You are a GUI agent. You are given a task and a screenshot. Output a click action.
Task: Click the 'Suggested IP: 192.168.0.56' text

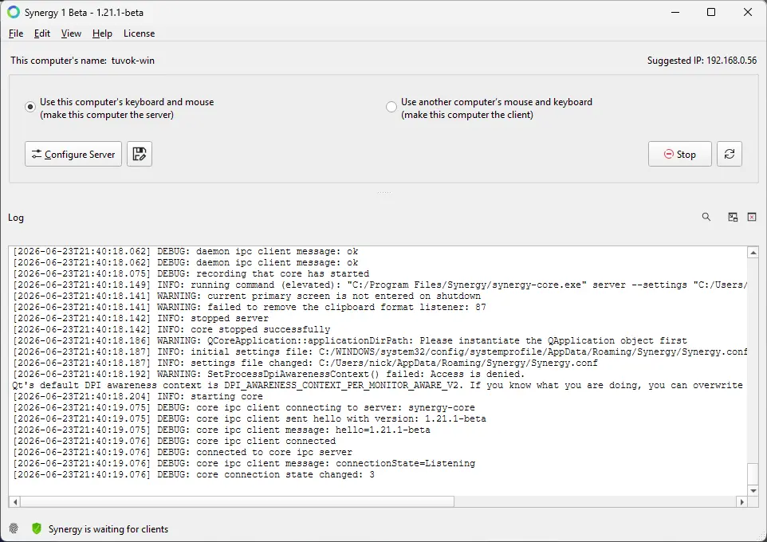click(702, 61)
